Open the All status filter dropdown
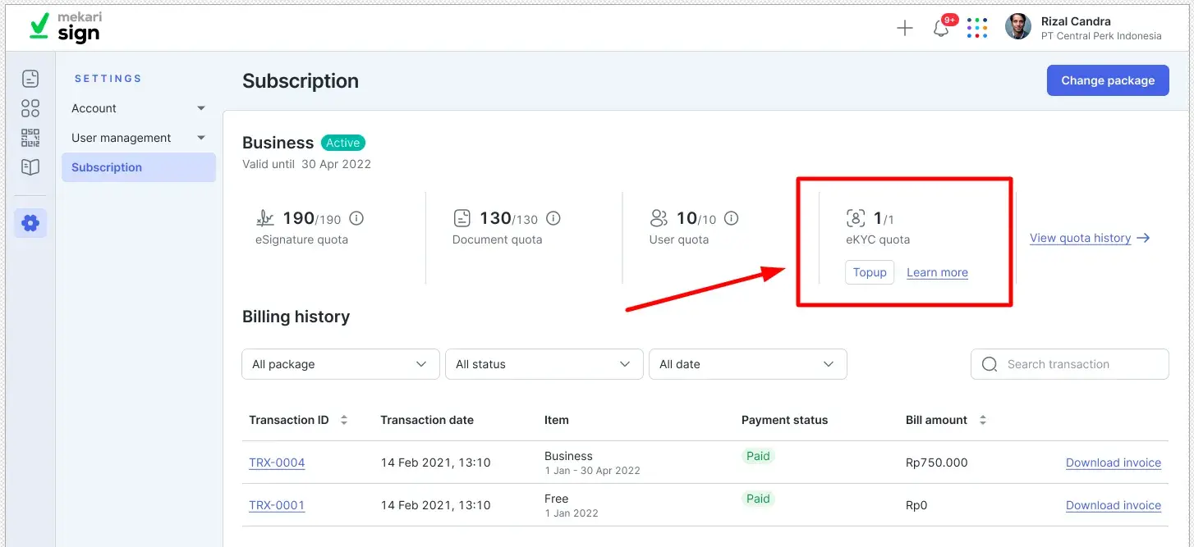 544,363
